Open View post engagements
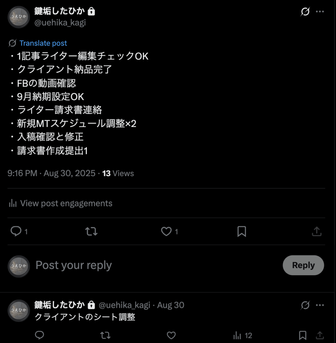Screen dimensions: 336x343 click(60, 203)
